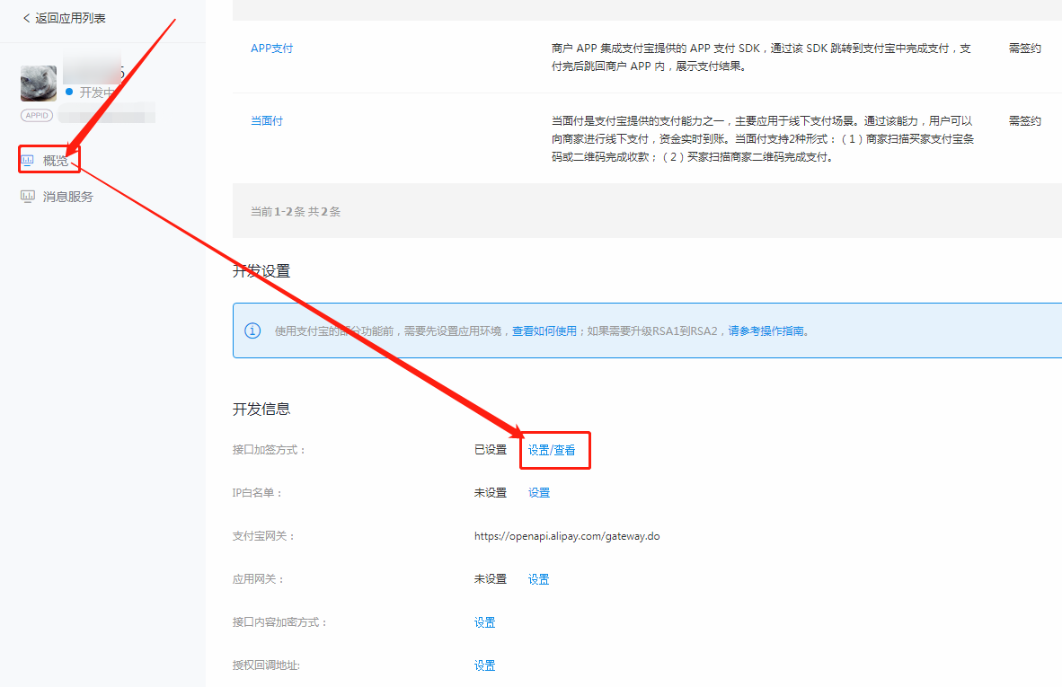Click the 支付宝网关 gateway URL text
This screenshot has width=1062, height=687.
click(567, 536)
